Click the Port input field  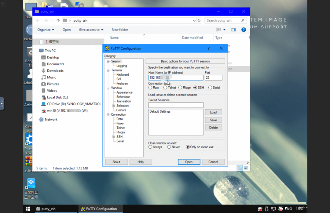click(x=213, y=78)
